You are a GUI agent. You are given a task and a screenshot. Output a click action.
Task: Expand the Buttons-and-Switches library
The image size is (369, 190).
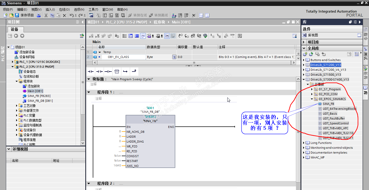tap(304, 60)
